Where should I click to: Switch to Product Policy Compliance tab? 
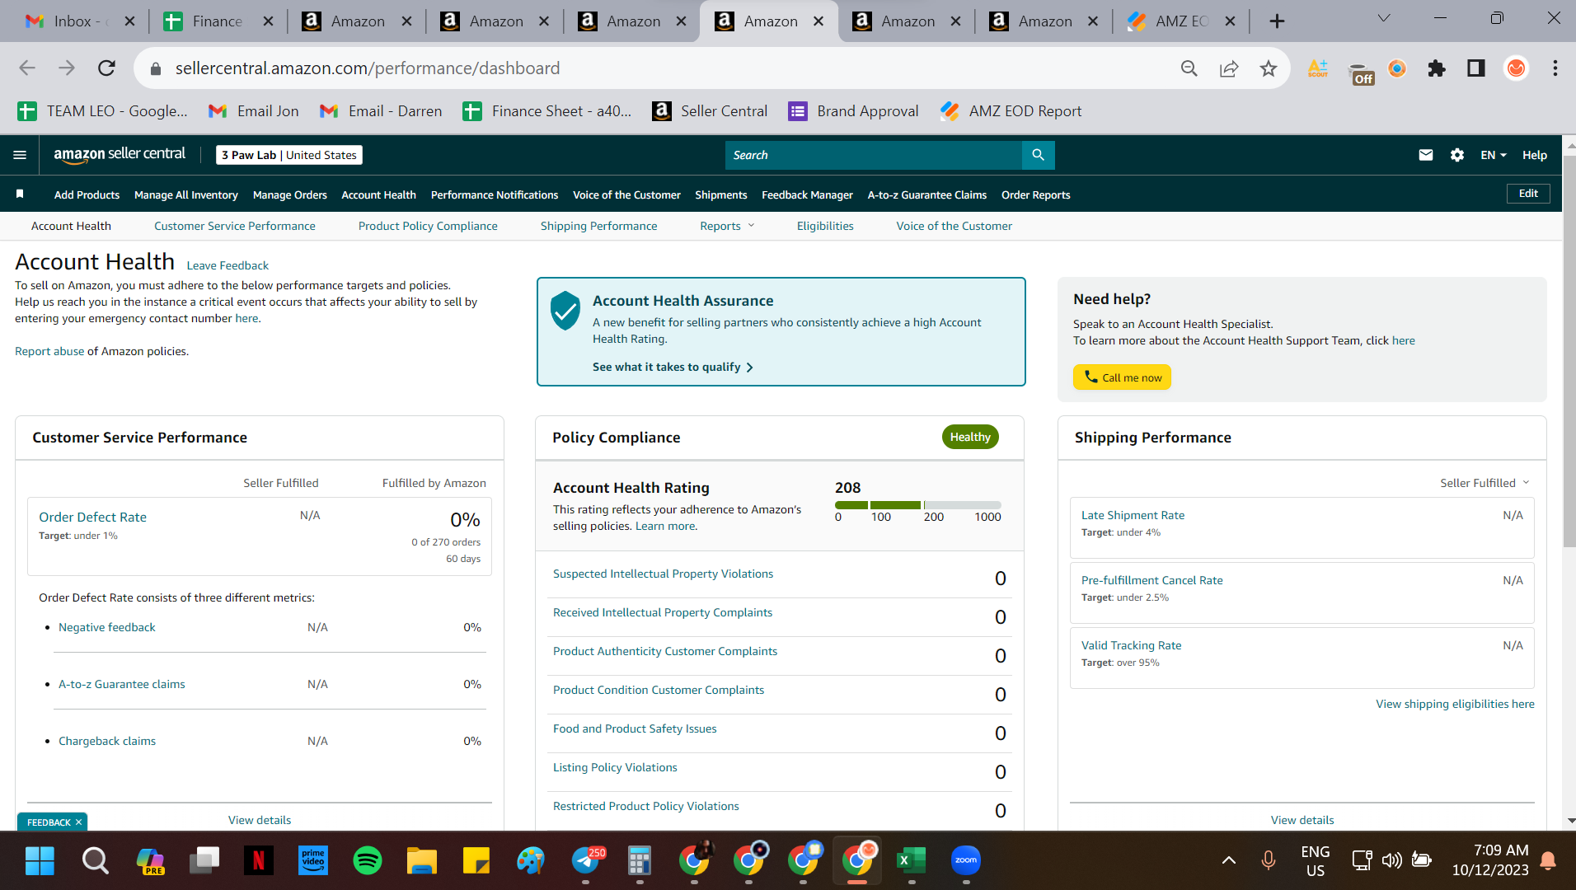(x=428, y=226)
